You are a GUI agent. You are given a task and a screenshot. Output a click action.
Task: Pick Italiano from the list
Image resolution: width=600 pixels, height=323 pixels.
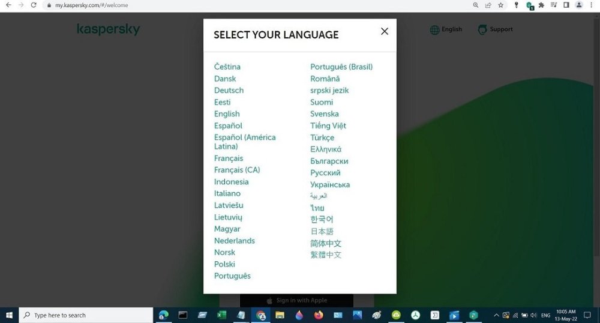click(227, 194)
